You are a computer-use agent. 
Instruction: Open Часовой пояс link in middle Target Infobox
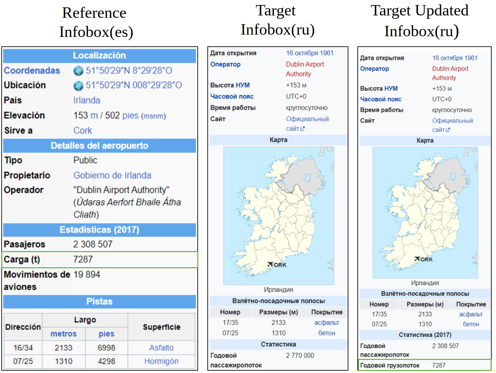(x=232, y=96)
